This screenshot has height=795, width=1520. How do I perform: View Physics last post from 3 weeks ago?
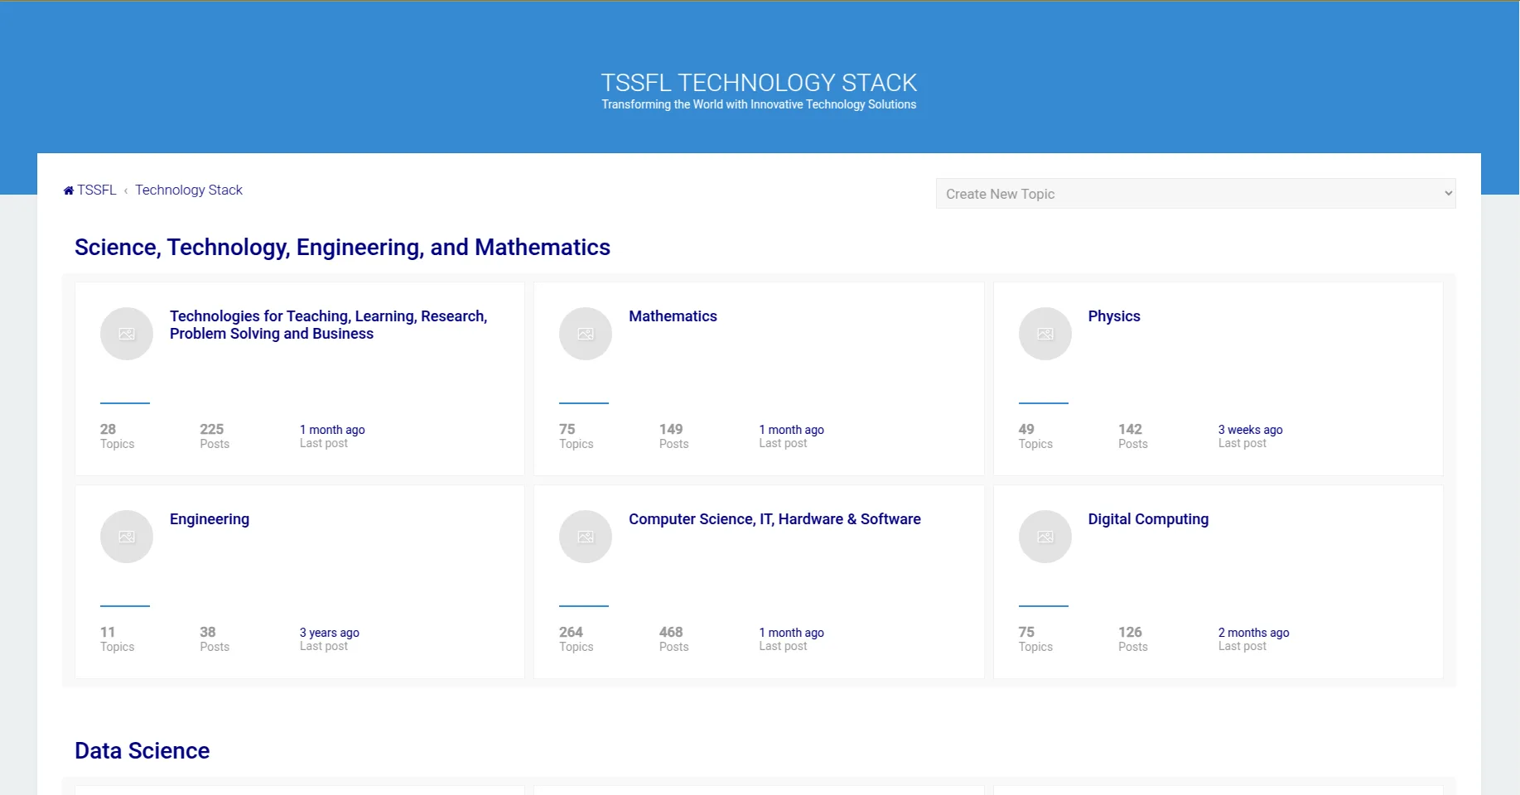point(1250,430)
